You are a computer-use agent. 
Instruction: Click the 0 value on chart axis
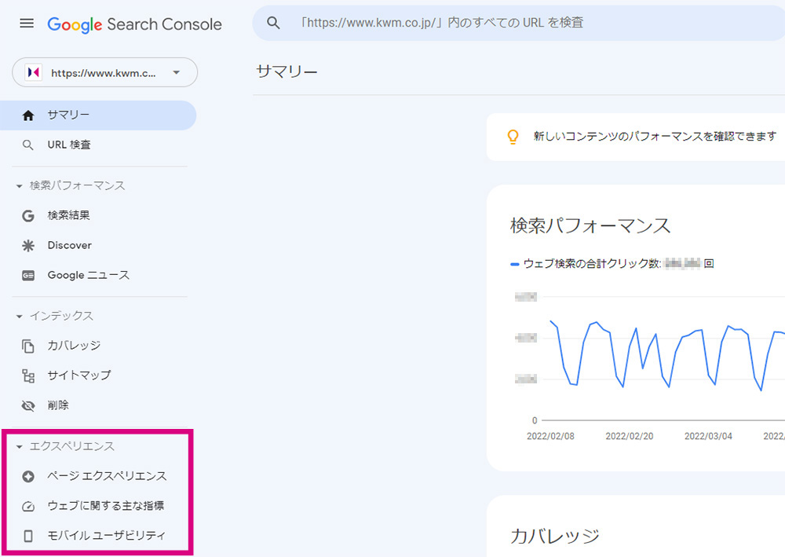(x=535, y=421)
